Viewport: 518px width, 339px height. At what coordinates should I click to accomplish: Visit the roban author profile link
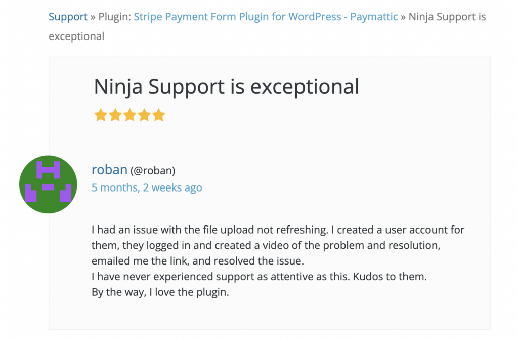click(109, 170)
